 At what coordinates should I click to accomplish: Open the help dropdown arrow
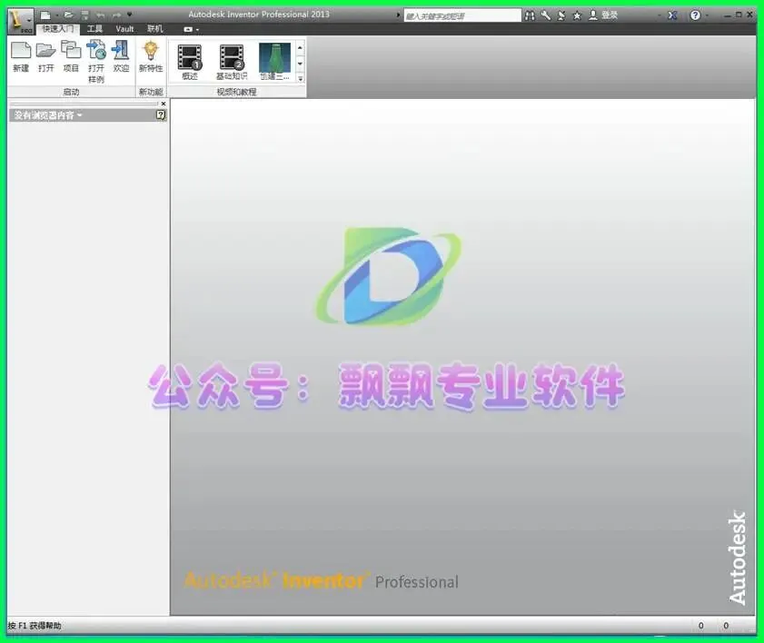pyautogui.click(x=707, y=15)
